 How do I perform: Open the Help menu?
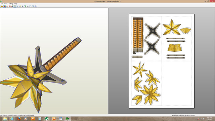(16, 4)
